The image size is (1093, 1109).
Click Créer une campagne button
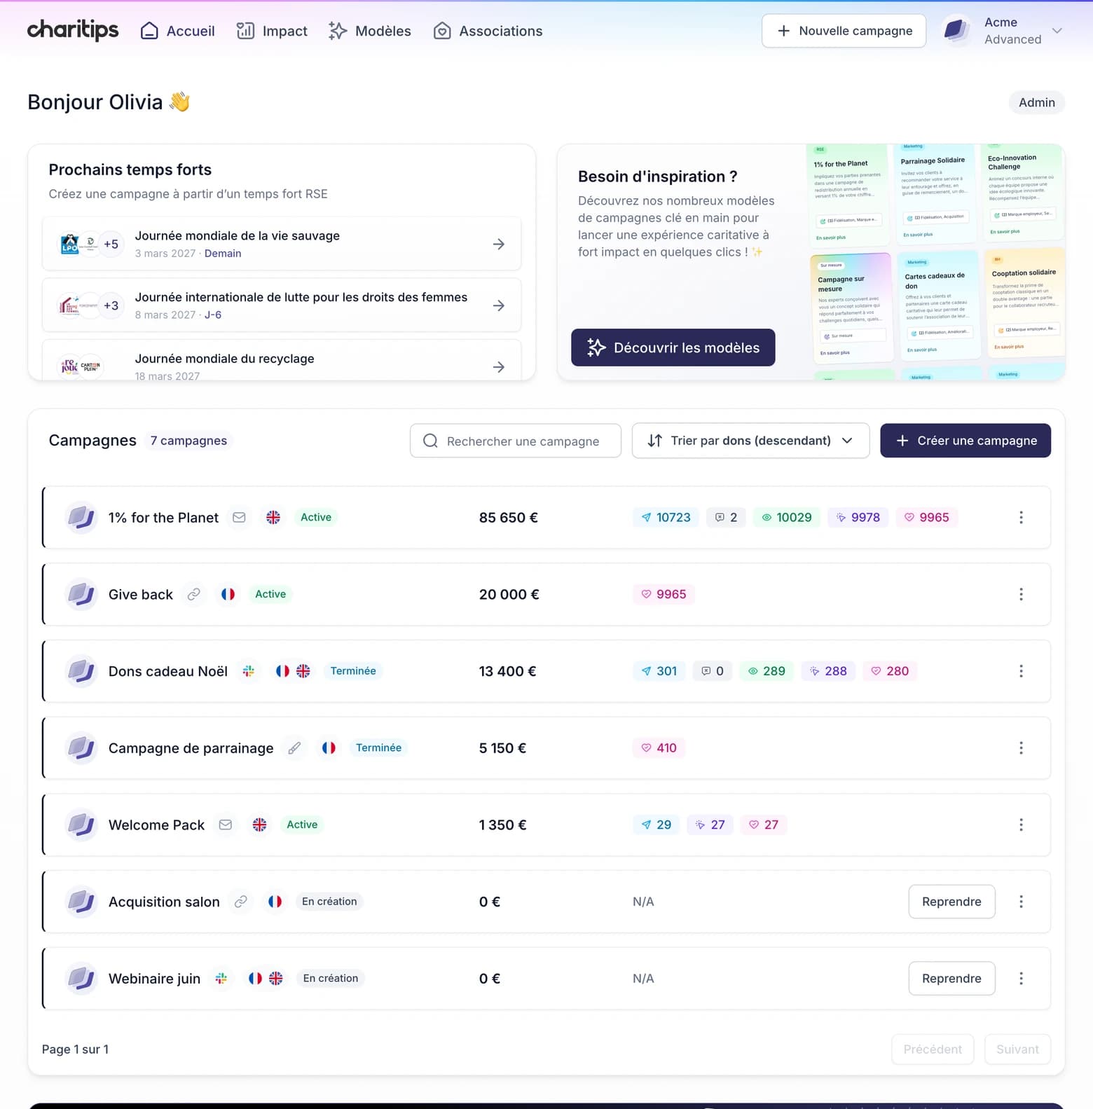965,441
